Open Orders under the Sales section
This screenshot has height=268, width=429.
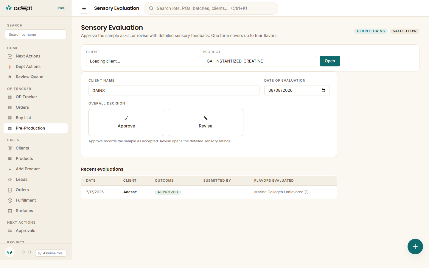[35, 190]
